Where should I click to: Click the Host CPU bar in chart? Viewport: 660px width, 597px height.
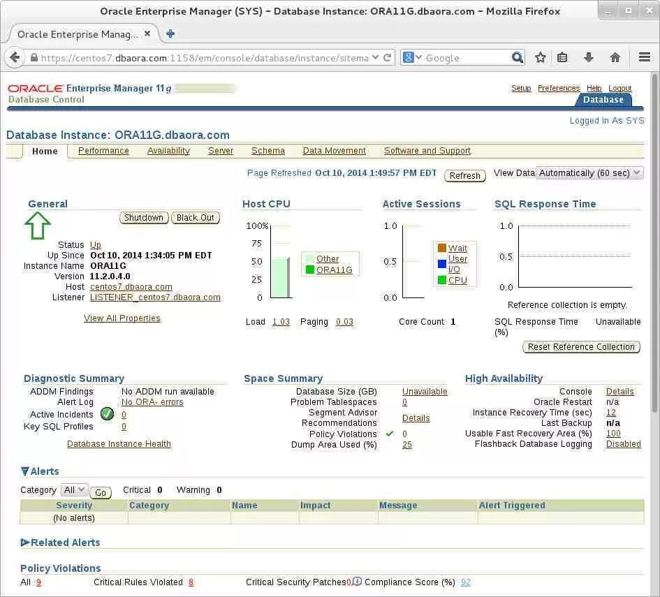pyautogui.click(x=280, y=277)
